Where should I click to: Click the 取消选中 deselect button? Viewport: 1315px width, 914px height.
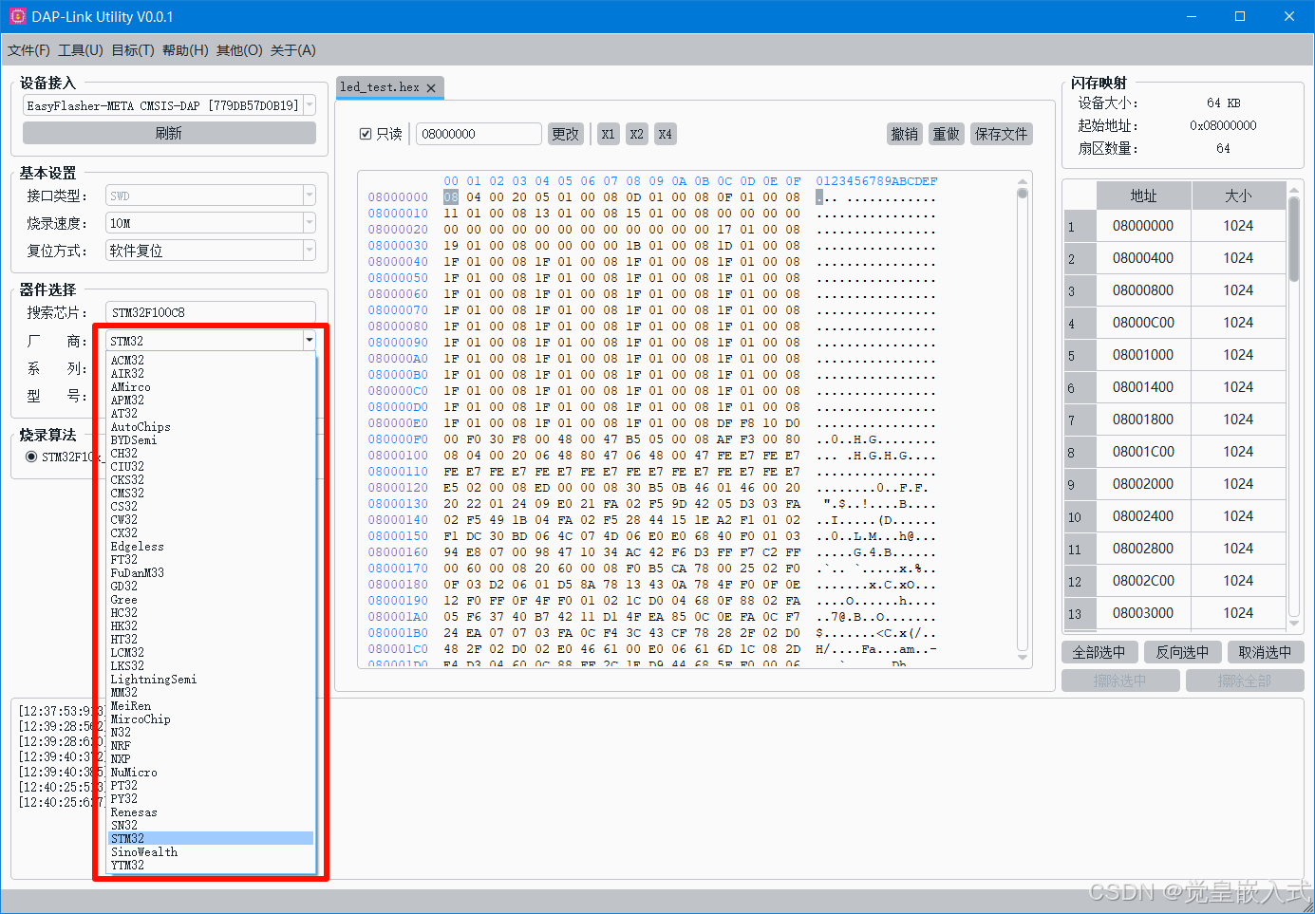pyautogui.click(x=1265, y=652)
